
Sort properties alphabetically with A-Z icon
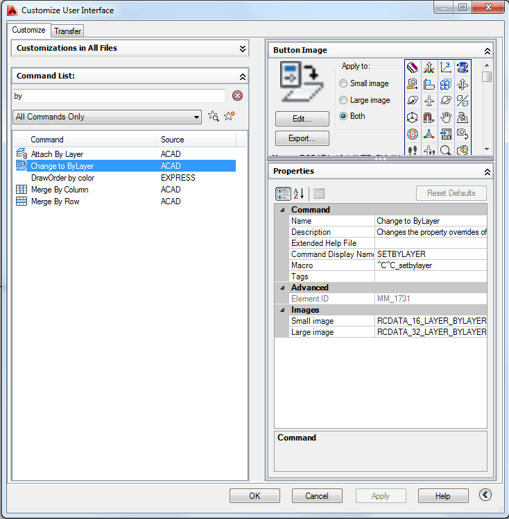[299, 194]
